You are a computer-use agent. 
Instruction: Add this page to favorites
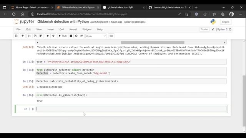click(x=187, y=14)
